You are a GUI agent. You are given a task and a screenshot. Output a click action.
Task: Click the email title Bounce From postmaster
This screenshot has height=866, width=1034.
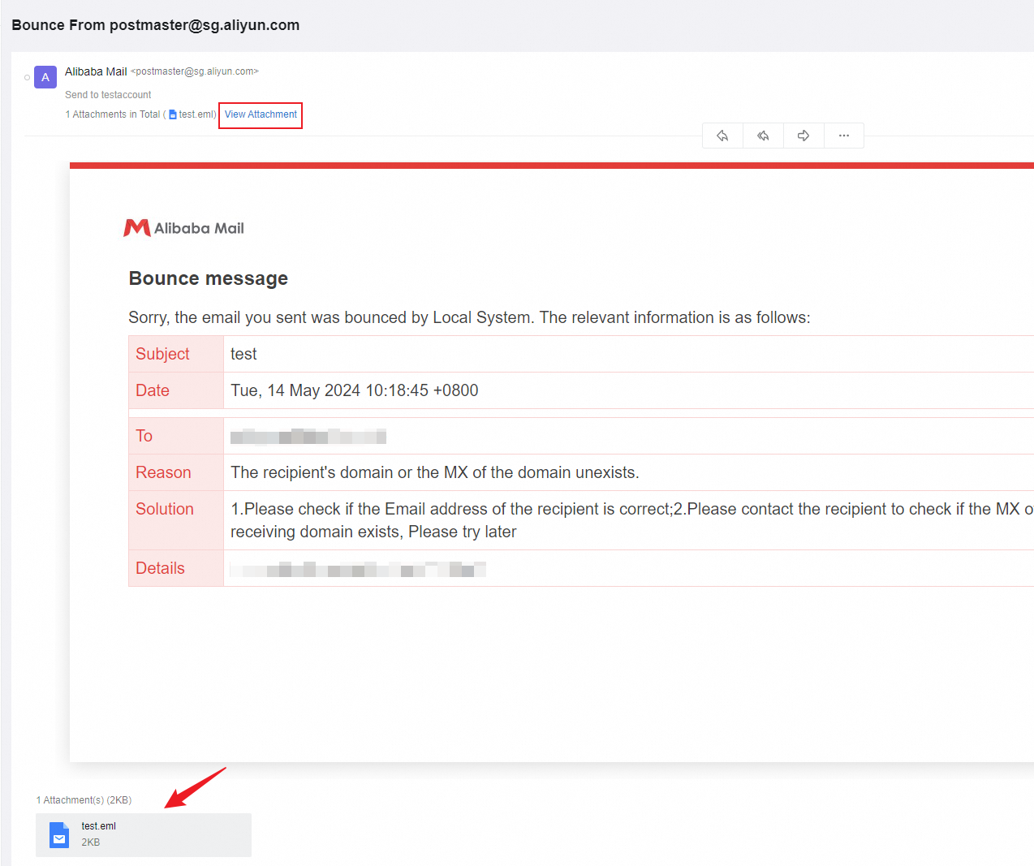(156, 25)
